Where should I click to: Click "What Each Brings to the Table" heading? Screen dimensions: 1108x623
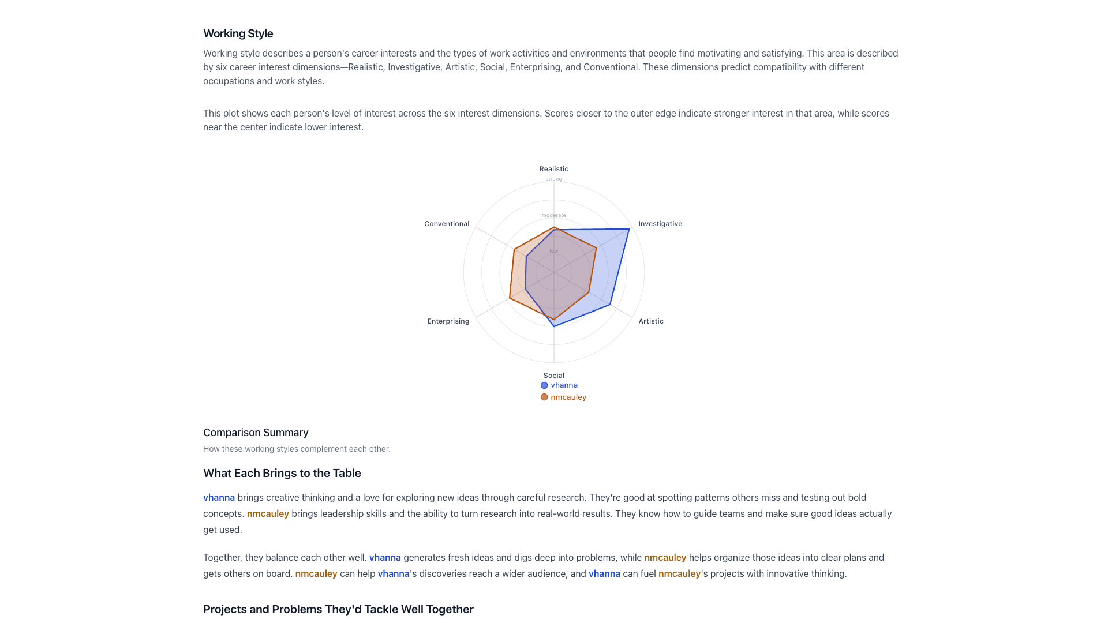coord(282,474)
